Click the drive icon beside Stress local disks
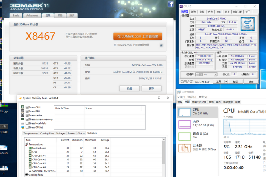 [x=22, y=124]
